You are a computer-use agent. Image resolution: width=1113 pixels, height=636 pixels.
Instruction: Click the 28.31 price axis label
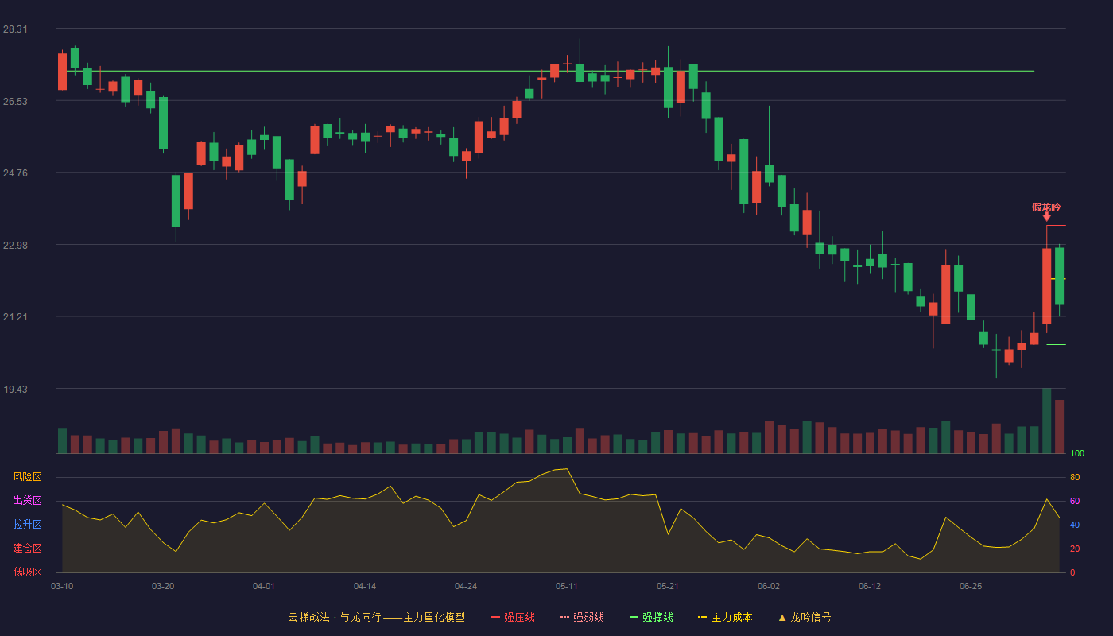point(15,29)
